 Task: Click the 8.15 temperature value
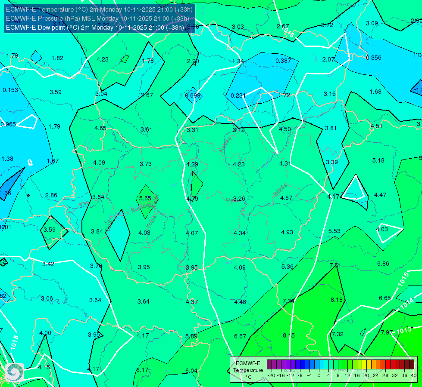pos(288,335)
